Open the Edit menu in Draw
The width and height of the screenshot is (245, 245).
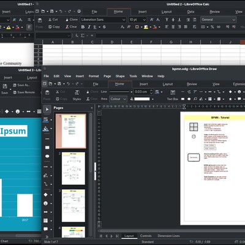click(x=56, y=76)
